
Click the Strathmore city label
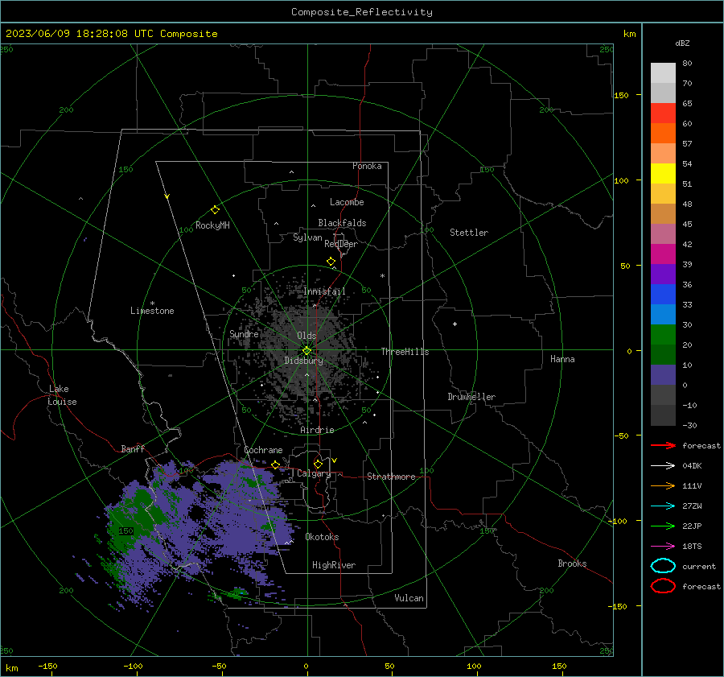(x=391, y=477)
